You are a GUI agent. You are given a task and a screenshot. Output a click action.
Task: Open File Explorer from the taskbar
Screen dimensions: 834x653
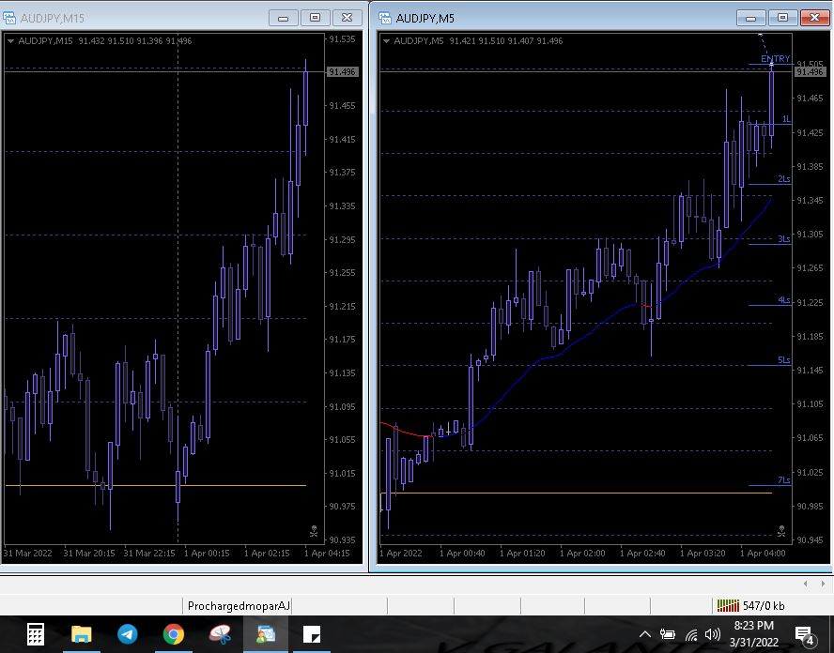coord(82,634)
